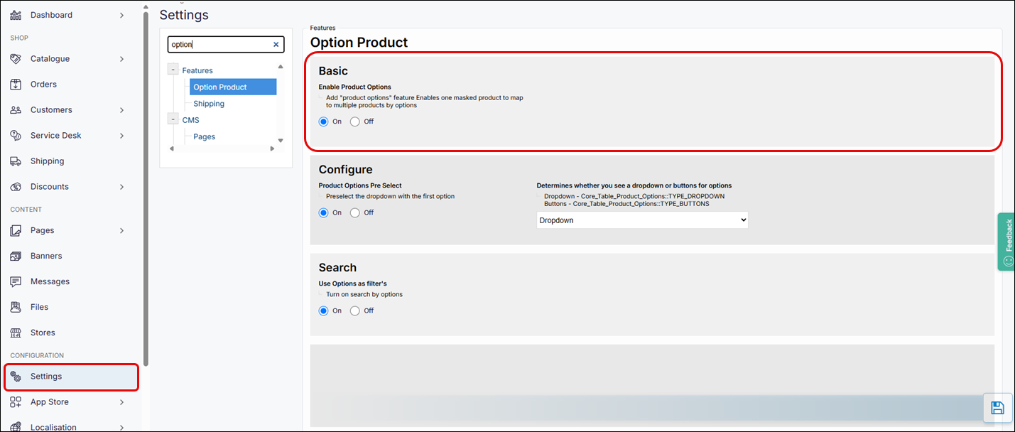Open the Feedback side tab
The height and width of the screenshot is (432, 1015).
point(1007,242)
